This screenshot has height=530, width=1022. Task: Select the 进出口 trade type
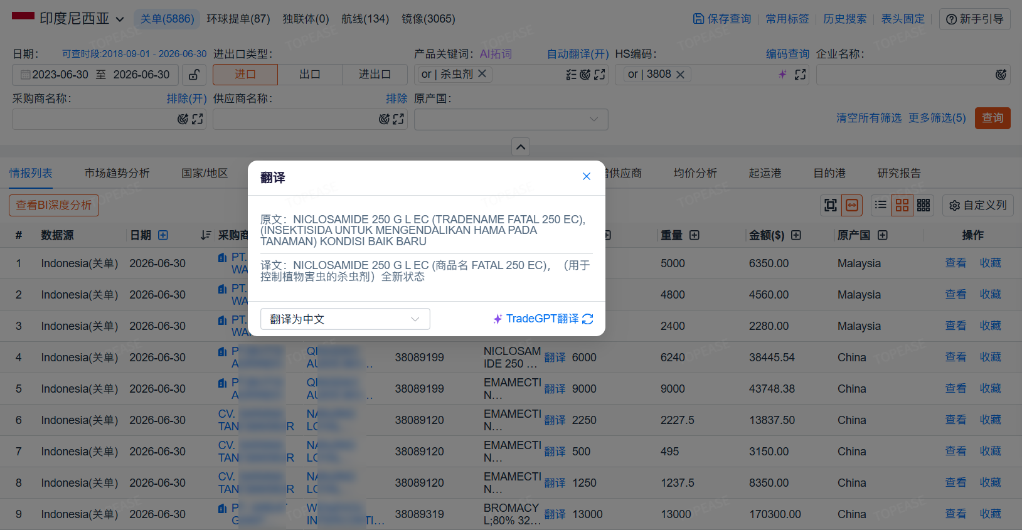375,75
